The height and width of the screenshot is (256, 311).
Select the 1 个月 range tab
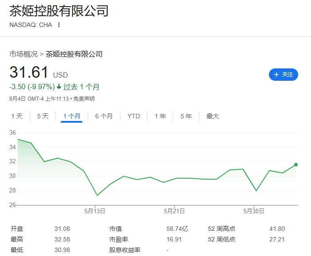point(72,116)
